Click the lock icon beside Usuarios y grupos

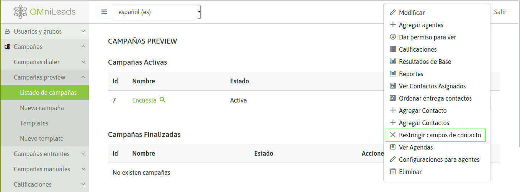[x=7, y=31]
